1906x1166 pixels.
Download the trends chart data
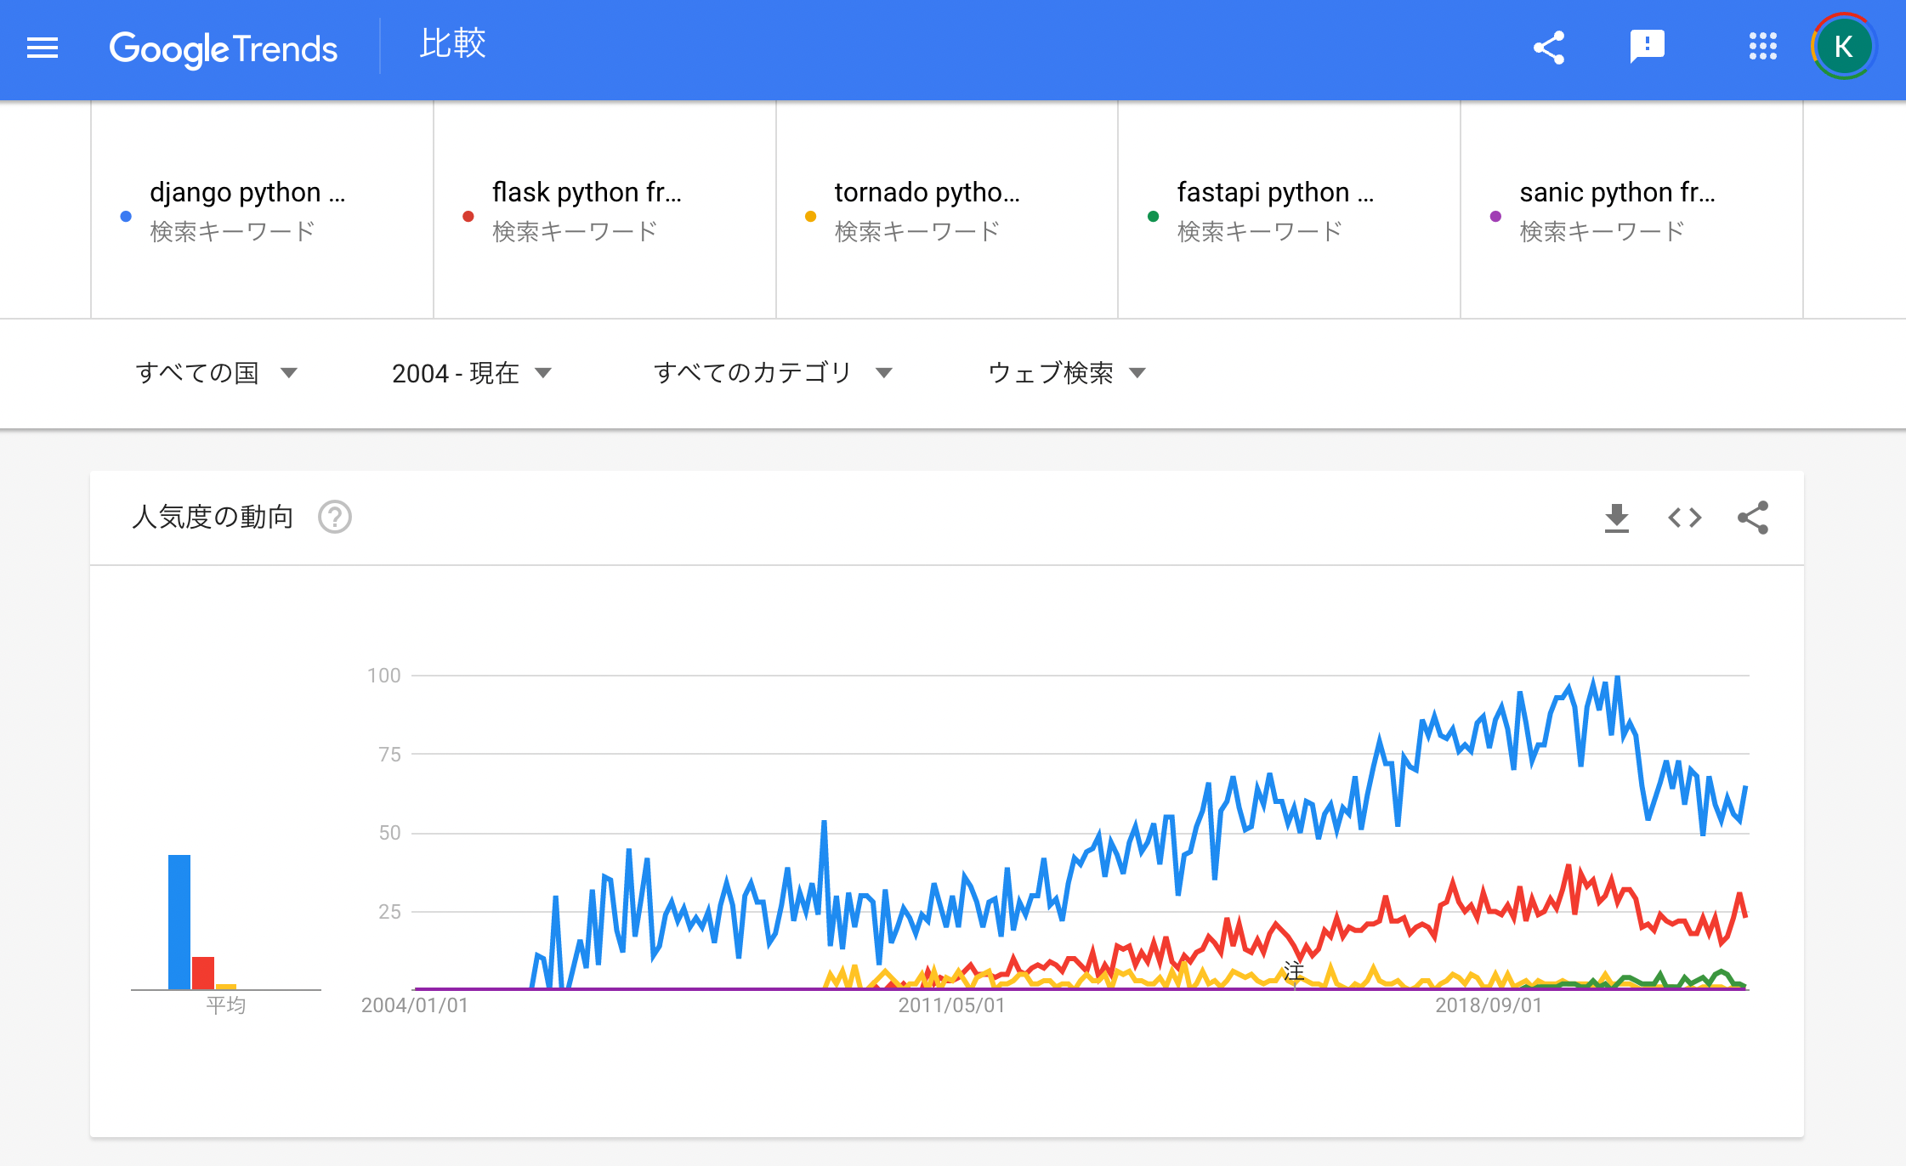[1618, 518]
